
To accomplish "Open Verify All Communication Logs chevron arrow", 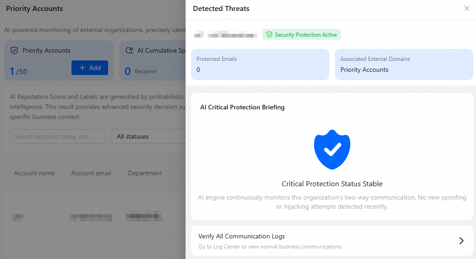I will pyautogui.click(x=461, y=241).
